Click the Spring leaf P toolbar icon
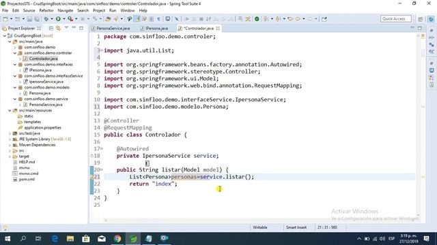The image size is (437, 245). tap(129, 19)
